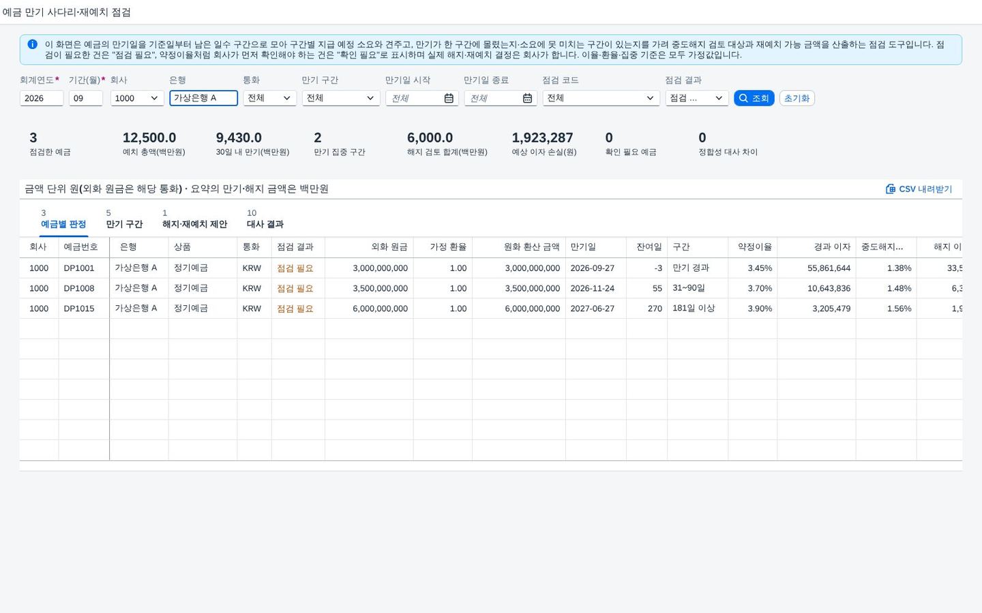Click the 기간(월) input field
This screenshot has height=613, width=982.
pyautogui.click(x=86, y=98)
